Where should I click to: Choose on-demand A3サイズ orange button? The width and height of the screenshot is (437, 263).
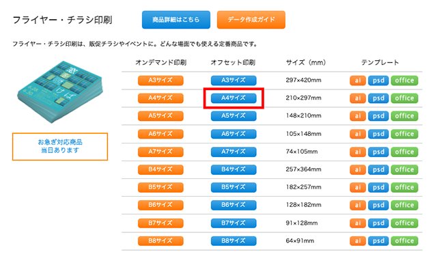pos(160,81)
